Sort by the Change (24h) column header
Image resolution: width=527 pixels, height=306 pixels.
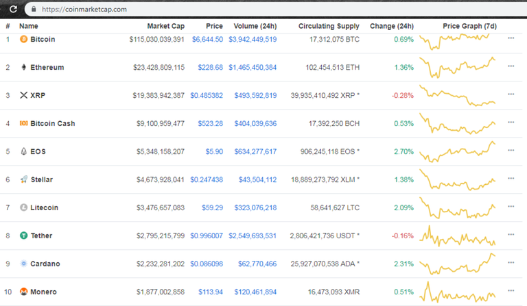[x=392, y=26]
